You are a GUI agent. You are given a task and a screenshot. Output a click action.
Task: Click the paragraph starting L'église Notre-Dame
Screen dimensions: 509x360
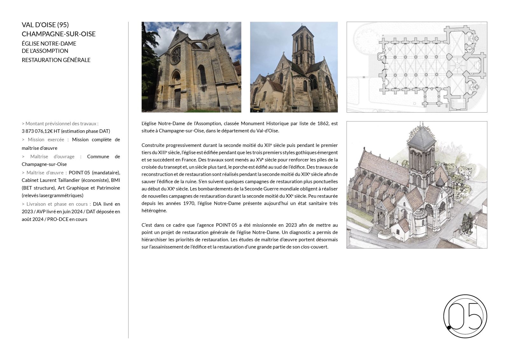point(240,127)
